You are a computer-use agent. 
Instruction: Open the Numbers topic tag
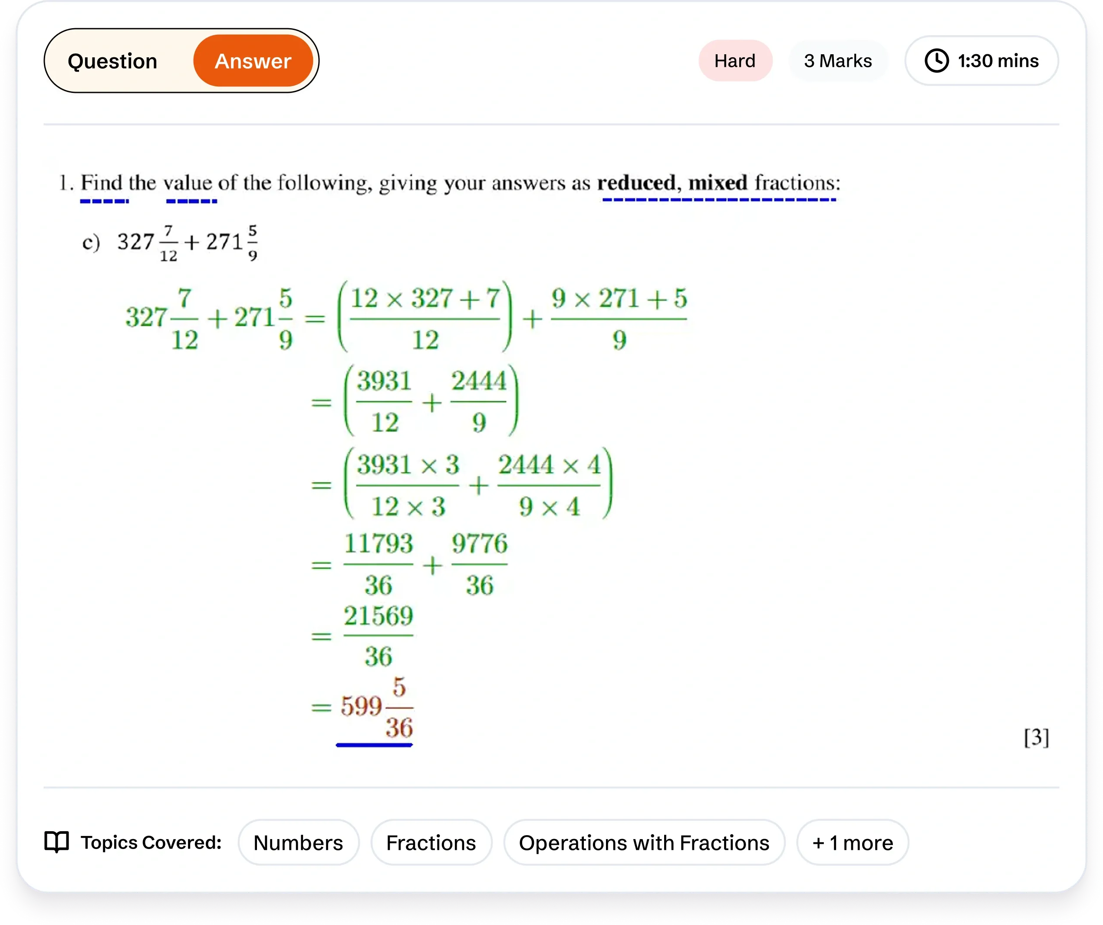[x=298, y=843]
